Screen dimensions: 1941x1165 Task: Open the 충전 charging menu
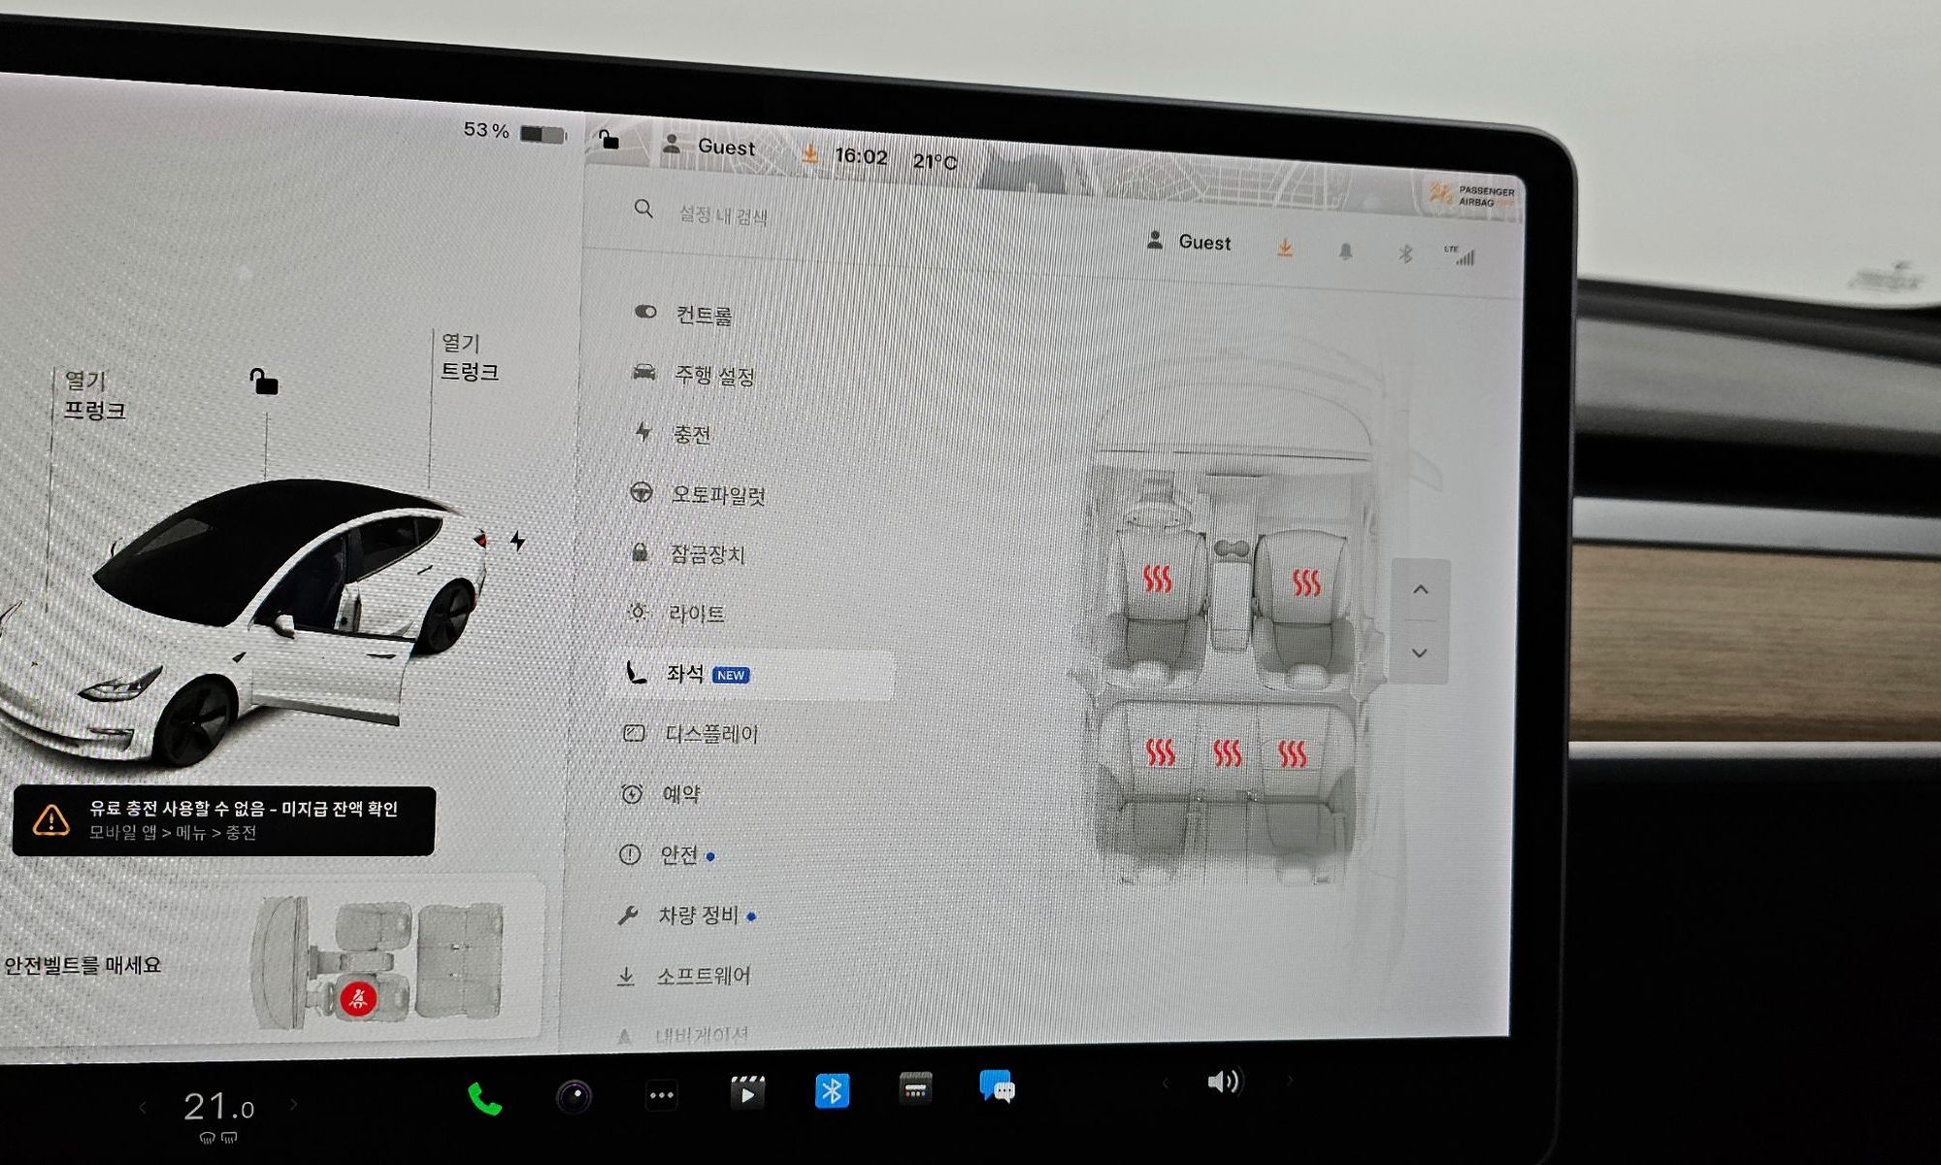[x=673, y=434]
